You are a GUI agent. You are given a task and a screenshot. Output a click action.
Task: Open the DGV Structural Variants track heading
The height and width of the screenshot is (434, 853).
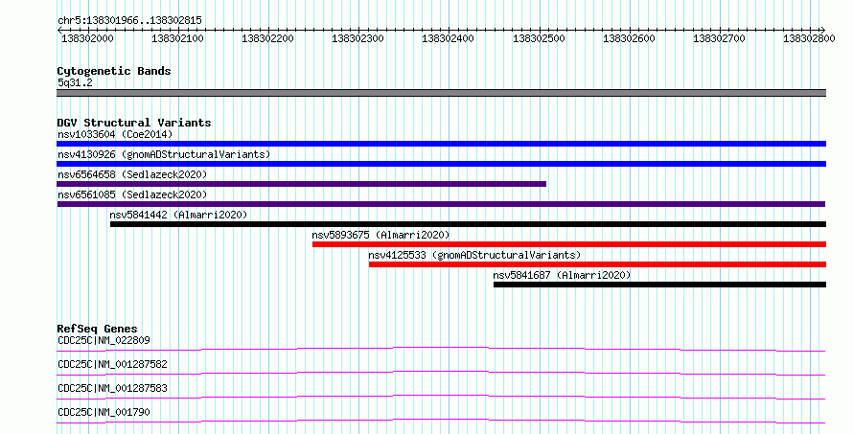134,123
